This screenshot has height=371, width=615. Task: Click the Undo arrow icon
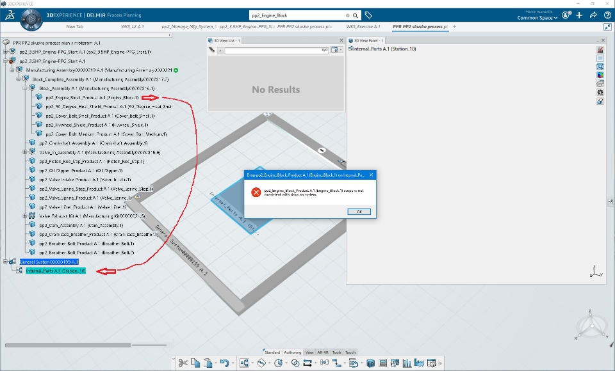(x=224, y=363)
